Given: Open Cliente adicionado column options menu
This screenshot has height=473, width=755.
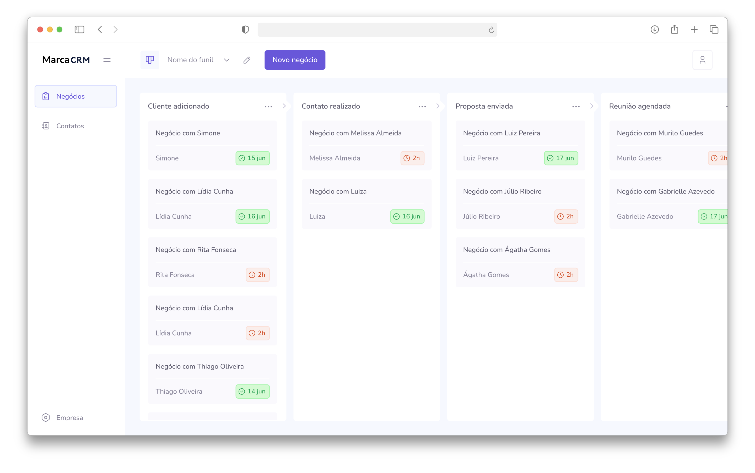Looking at the screenshot, I should coord(268,106).
